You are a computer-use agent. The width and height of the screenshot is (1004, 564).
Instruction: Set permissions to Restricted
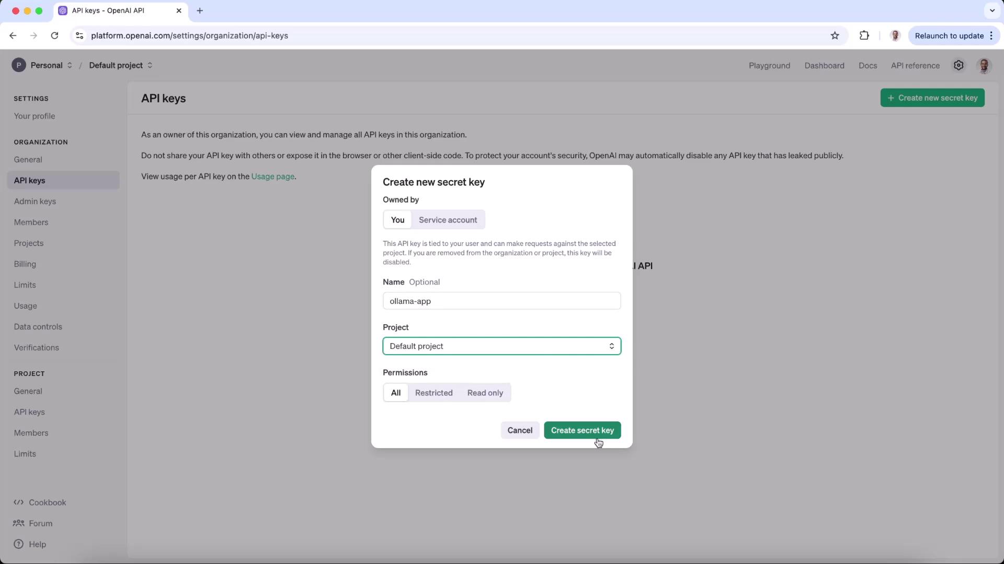(433, 393)
